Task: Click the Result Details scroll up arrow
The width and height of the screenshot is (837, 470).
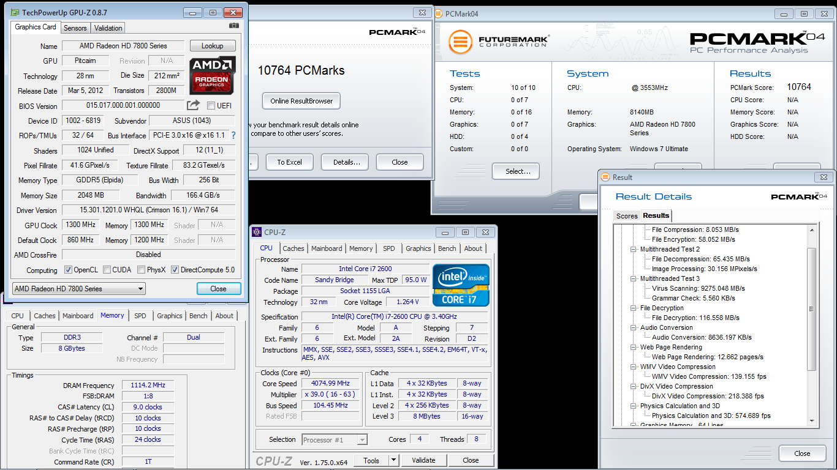Action: [812, 229]
